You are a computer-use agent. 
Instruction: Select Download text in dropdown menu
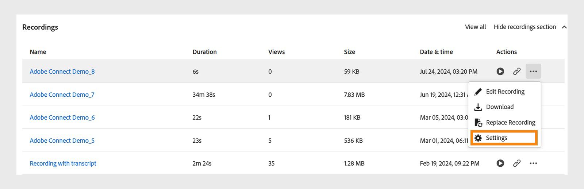(x=500, y=107)
